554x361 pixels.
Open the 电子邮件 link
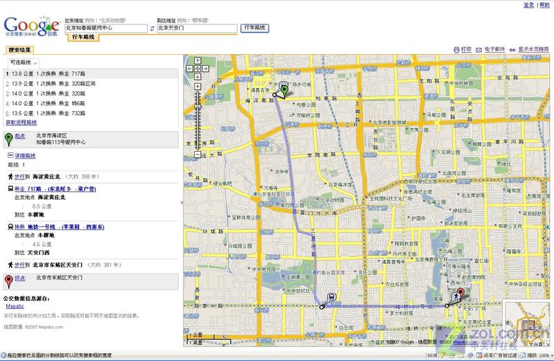pos(494,49)
